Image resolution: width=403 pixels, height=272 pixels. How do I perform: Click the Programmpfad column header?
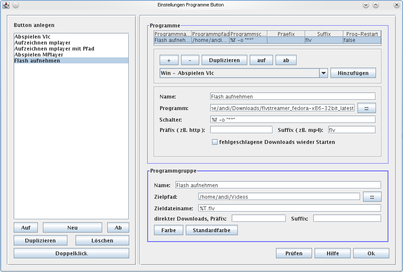[x=210, y=34]
